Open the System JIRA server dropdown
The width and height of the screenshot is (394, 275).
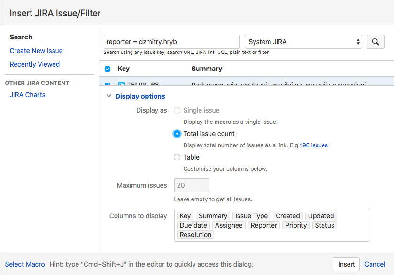pyautogui.click(x=303, y=42)
